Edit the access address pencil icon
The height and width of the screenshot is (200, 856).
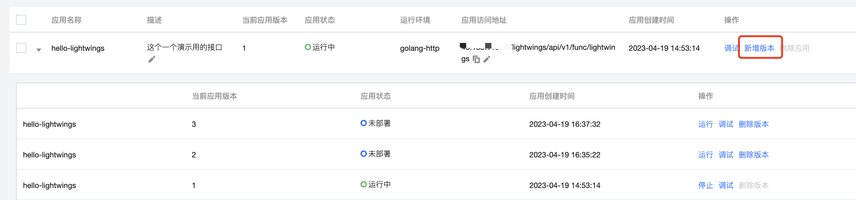(487, 60)
